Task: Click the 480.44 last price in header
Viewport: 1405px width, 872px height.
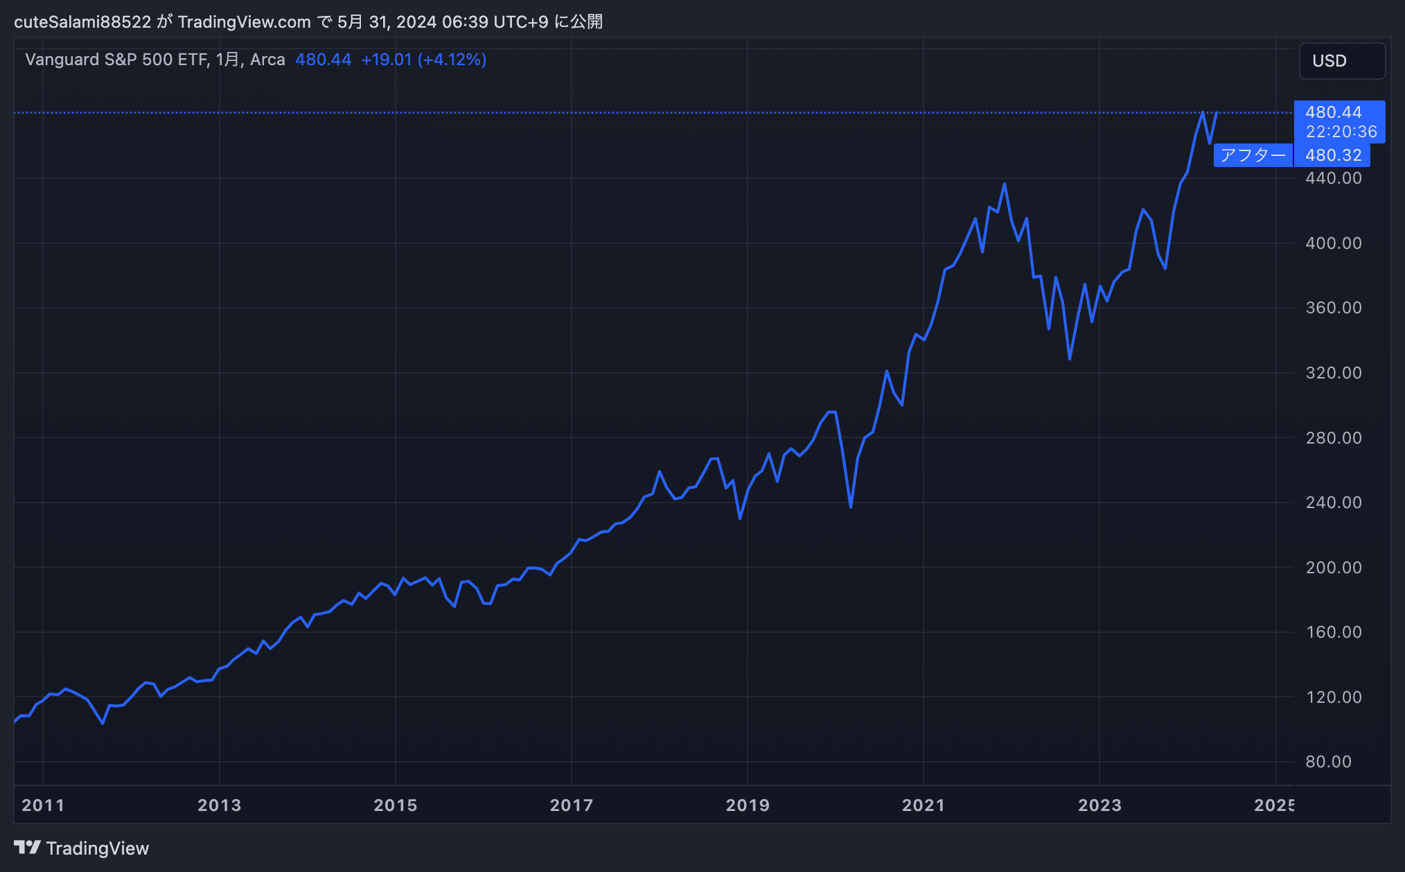Action: tap(324, 60)
